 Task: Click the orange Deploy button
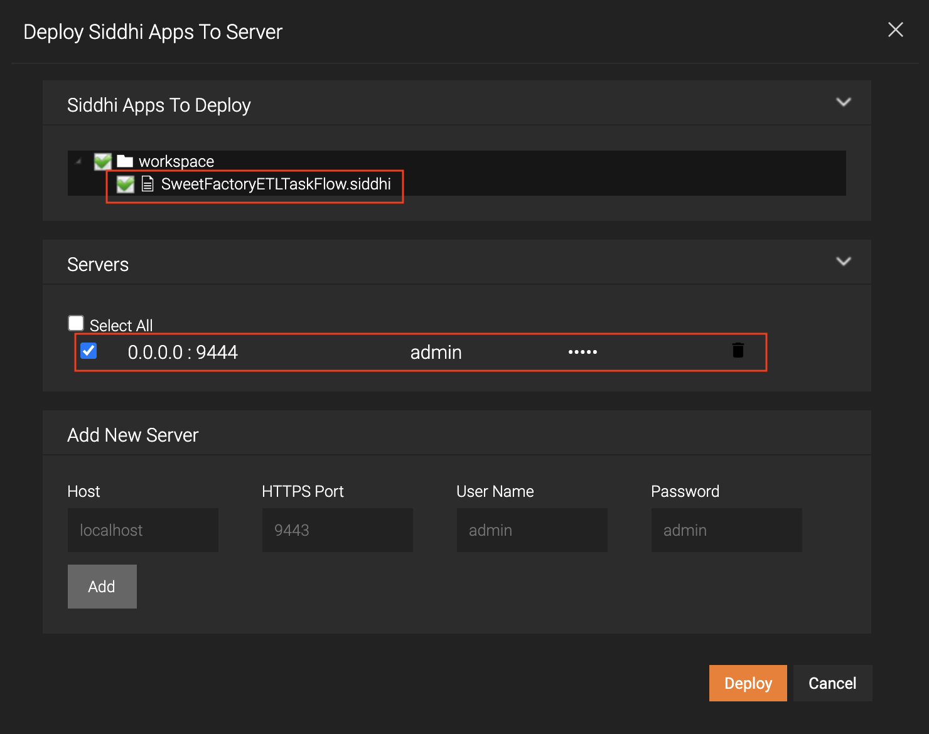(x=748, y=683)
